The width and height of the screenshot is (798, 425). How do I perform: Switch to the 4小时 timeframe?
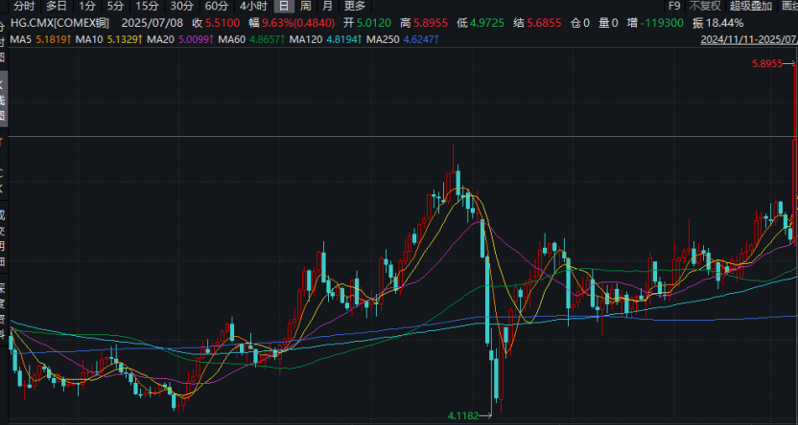[252, 6]
